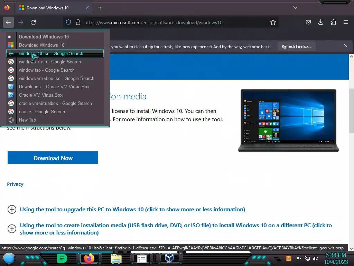The width and height of the screenshot is (354, 266).
Task: Click the address bar URL field
Action: coord(170,23)
